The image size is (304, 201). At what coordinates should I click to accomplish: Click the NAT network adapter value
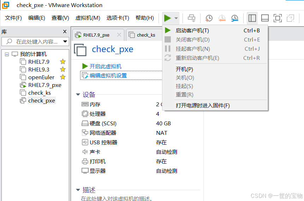[162, 133]
